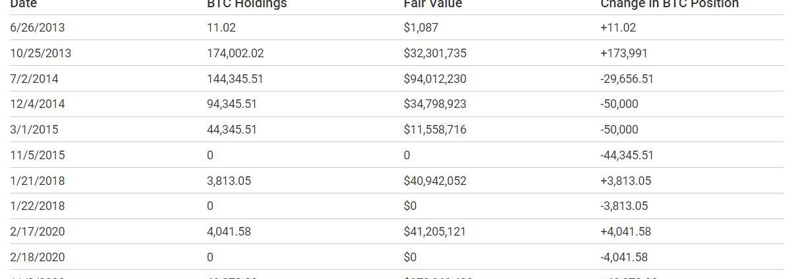Select the $1,087 fair value cell

click(421, 28)
